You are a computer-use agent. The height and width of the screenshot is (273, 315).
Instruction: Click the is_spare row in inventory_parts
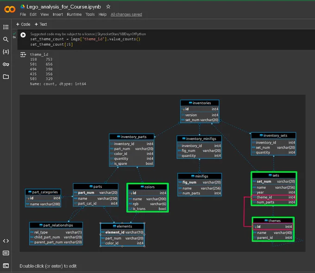(x=132, y=163)
